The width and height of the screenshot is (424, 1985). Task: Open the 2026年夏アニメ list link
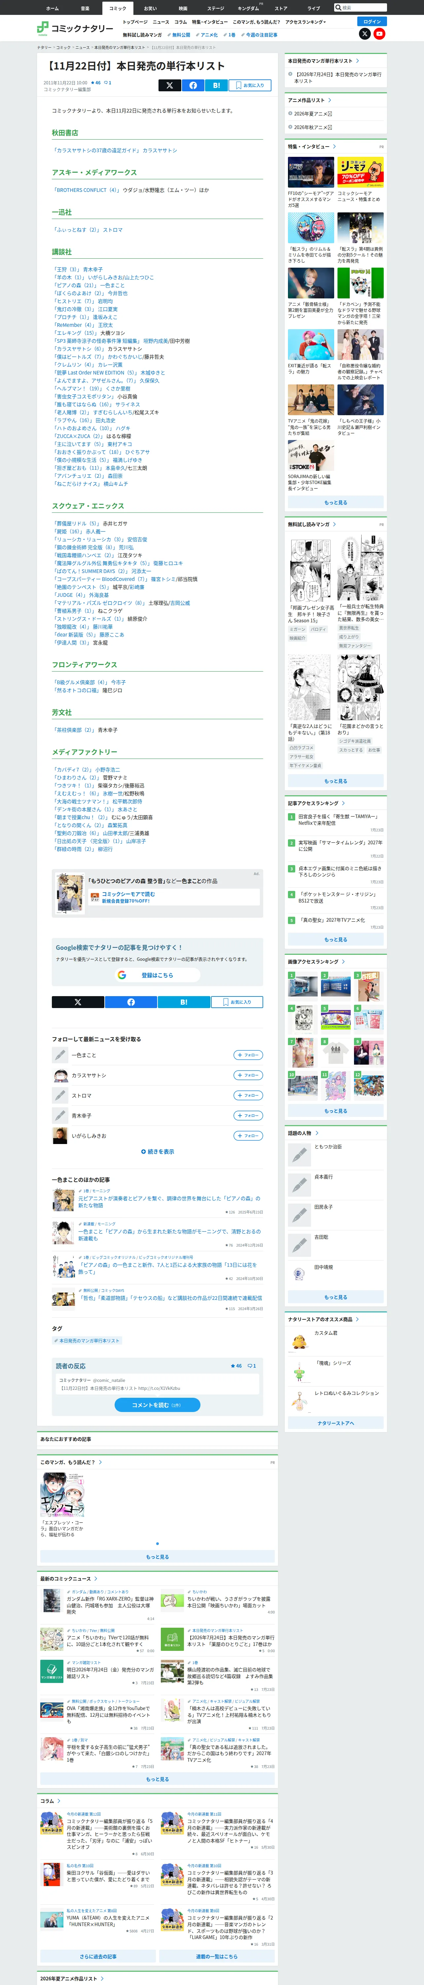[312, 114]
